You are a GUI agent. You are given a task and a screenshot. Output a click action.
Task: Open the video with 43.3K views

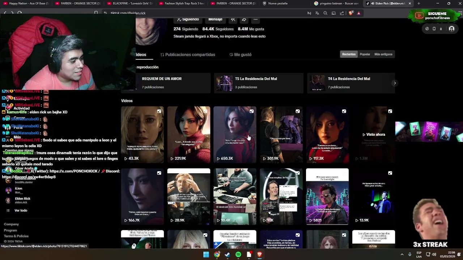(143, 135)
